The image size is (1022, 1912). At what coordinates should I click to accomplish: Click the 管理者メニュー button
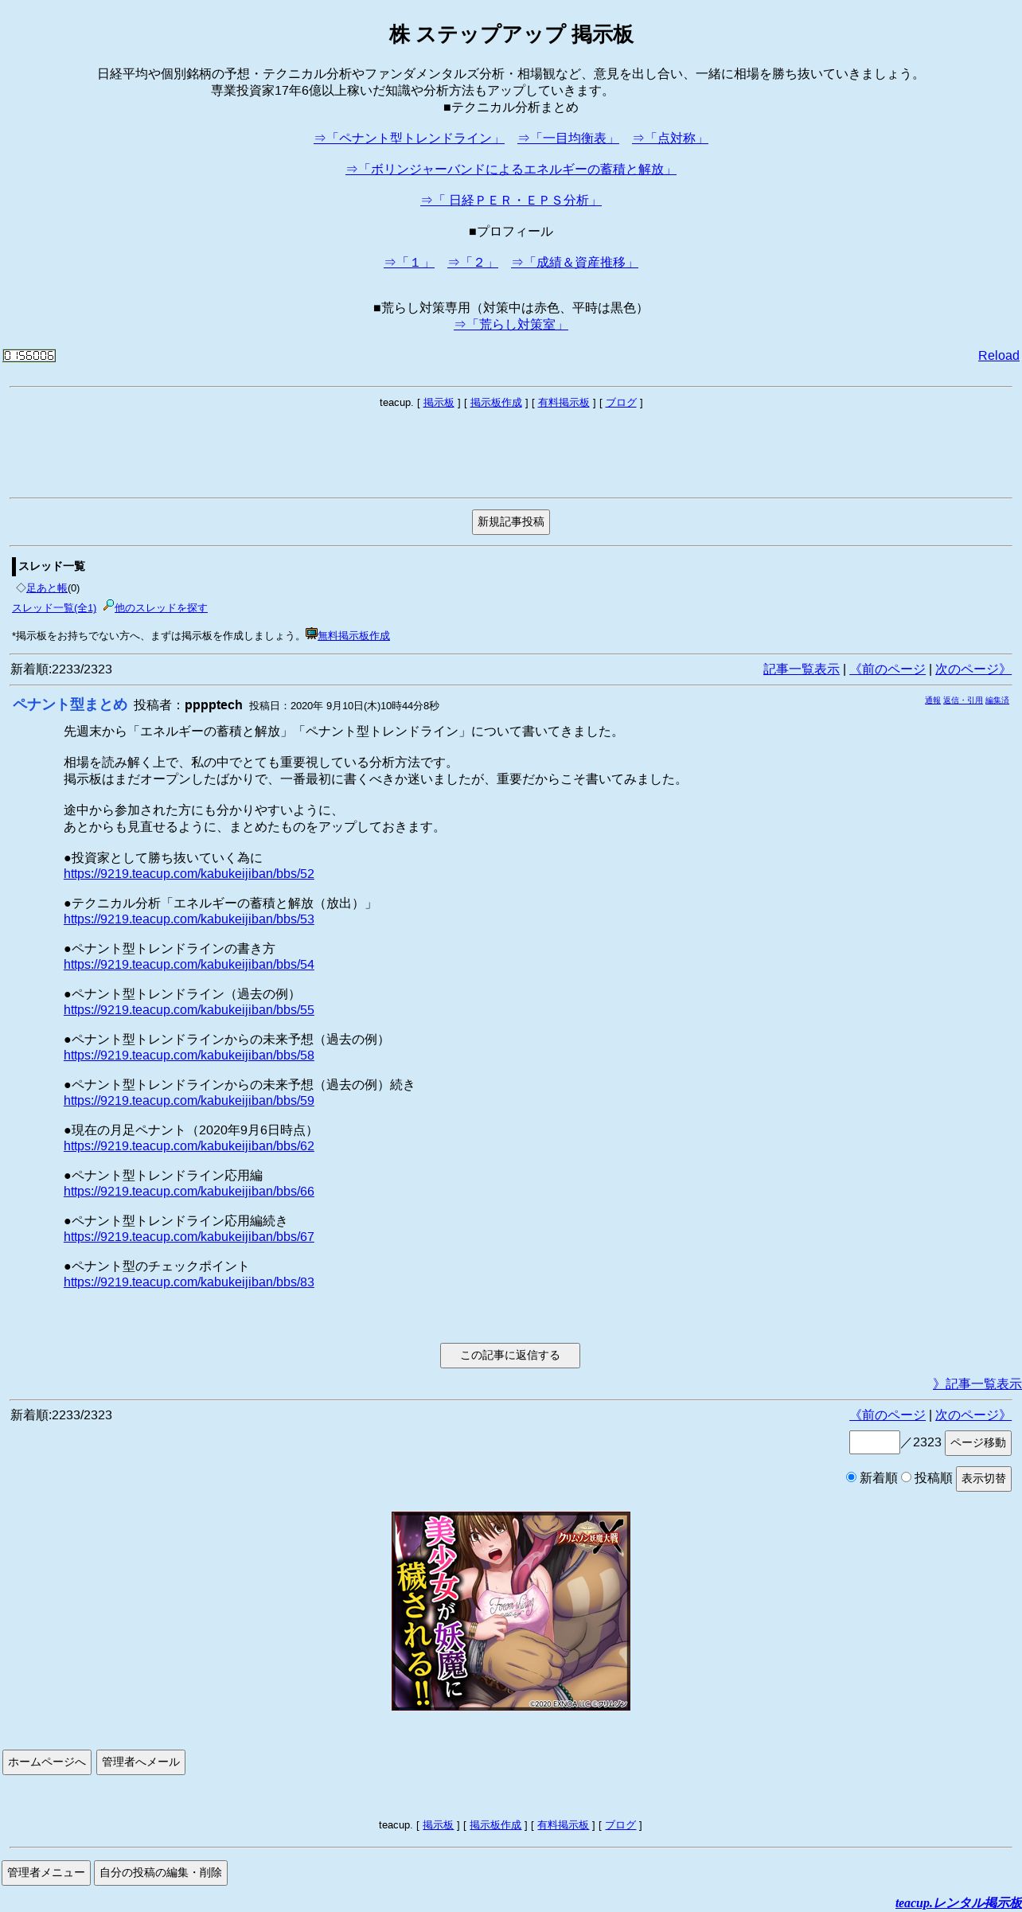46,1873
